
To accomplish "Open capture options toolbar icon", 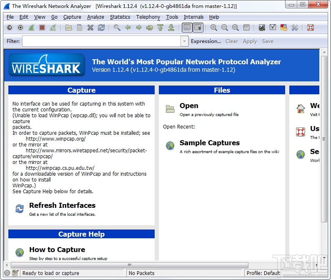I will point(20,28).
